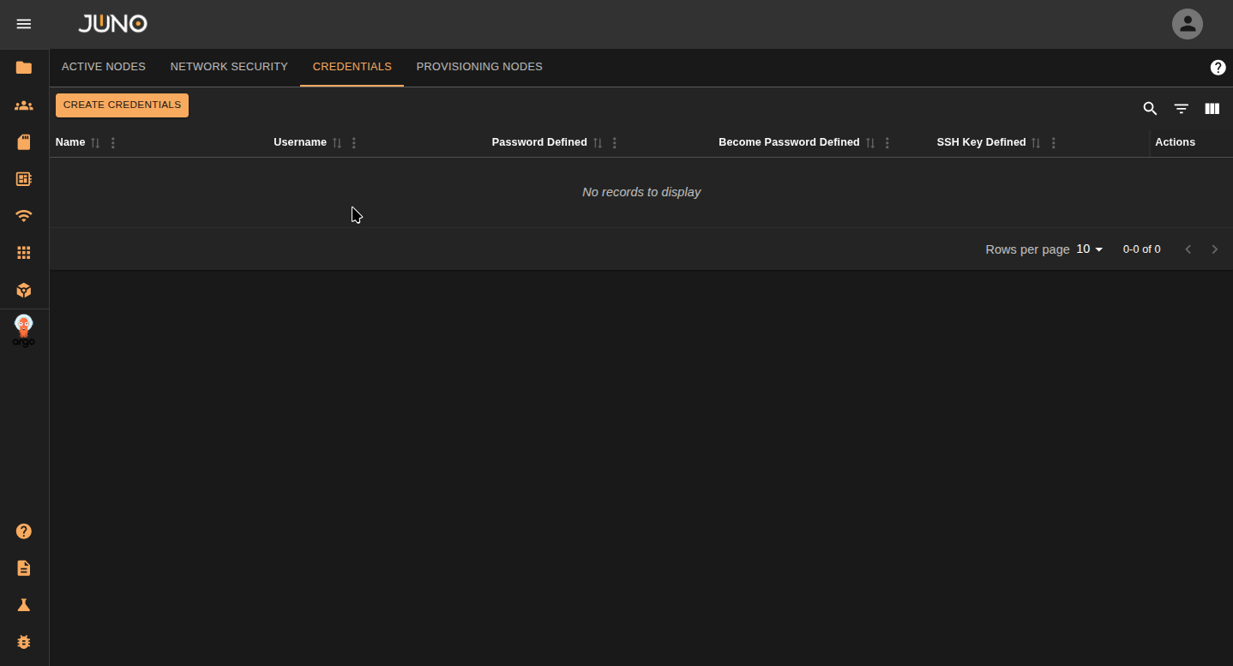This screenshot has height=666, width=1233.
Task: Toggle the show columns icon
Action: [1212, 109]
